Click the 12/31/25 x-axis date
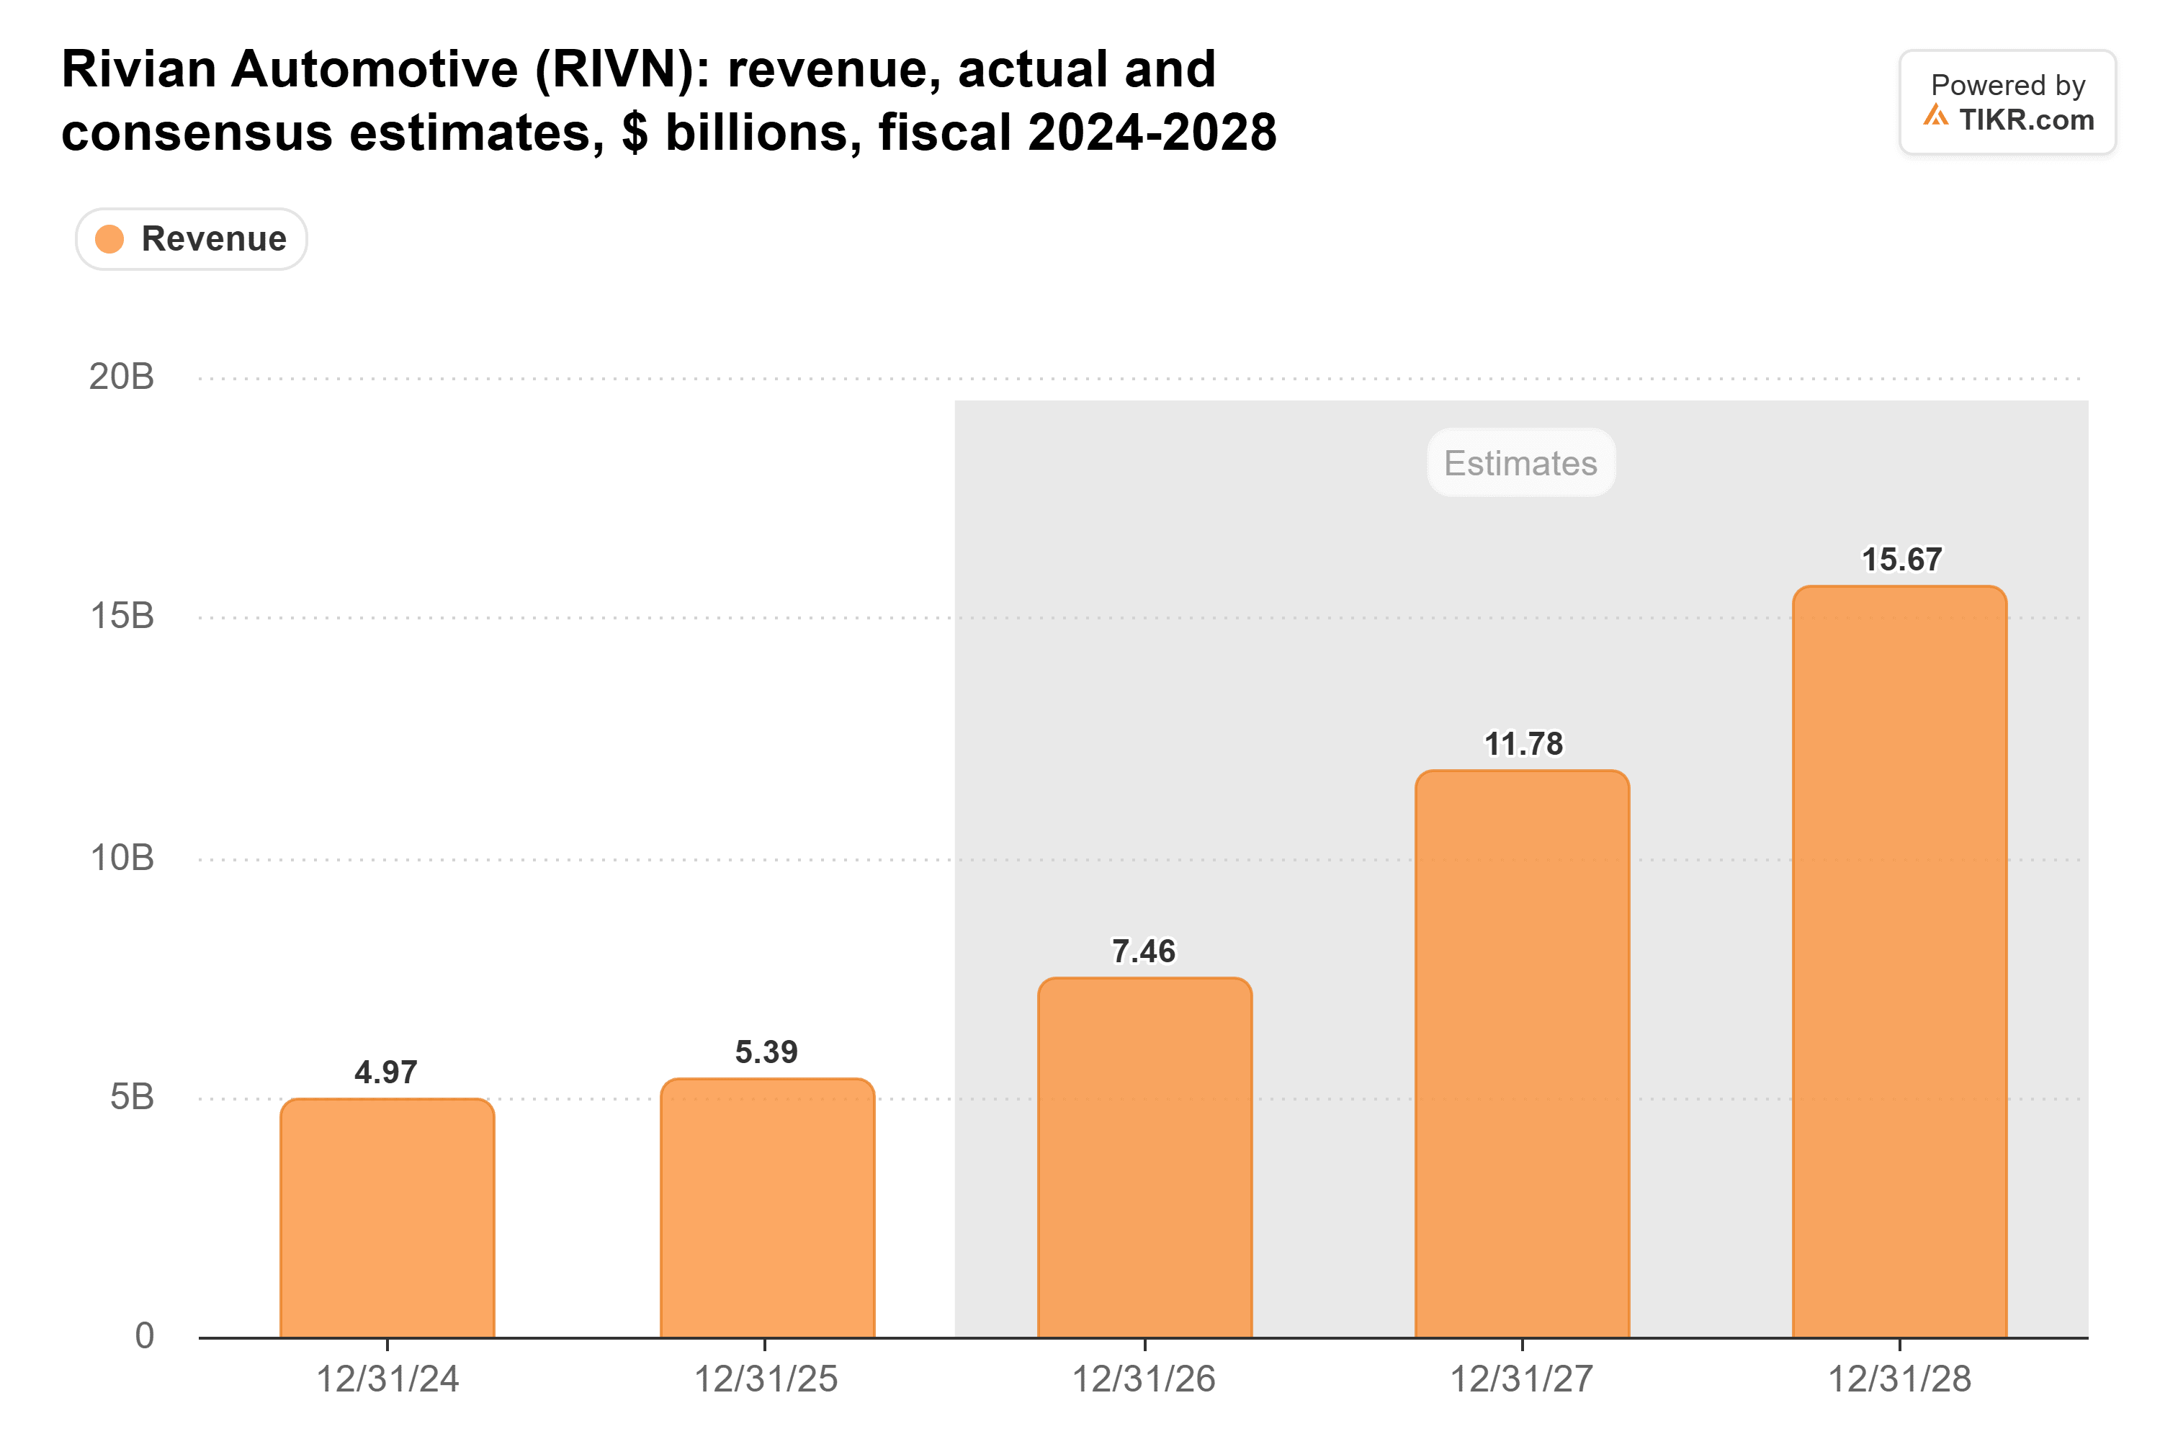Image resolution: width=2178 pixels, height=1452 pixels. coord(766,1380)
